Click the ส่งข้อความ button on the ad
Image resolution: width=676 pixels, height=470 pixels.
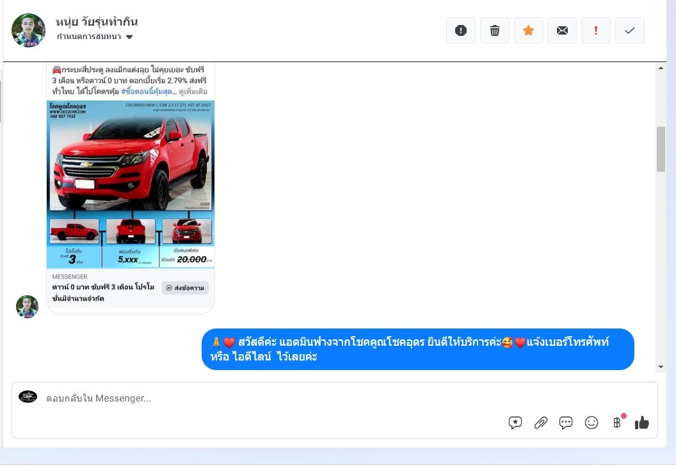click(x=186, y=288)
